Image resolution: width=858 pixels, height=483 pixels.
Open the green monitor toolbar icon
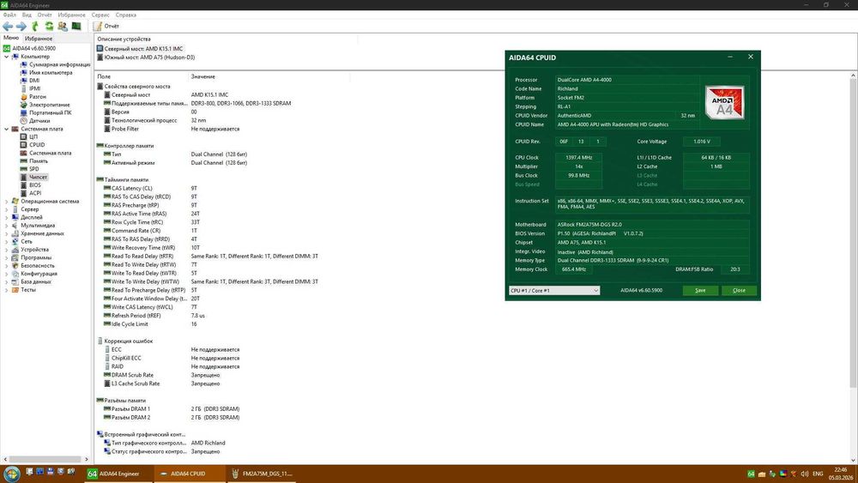tap(76, 27)
